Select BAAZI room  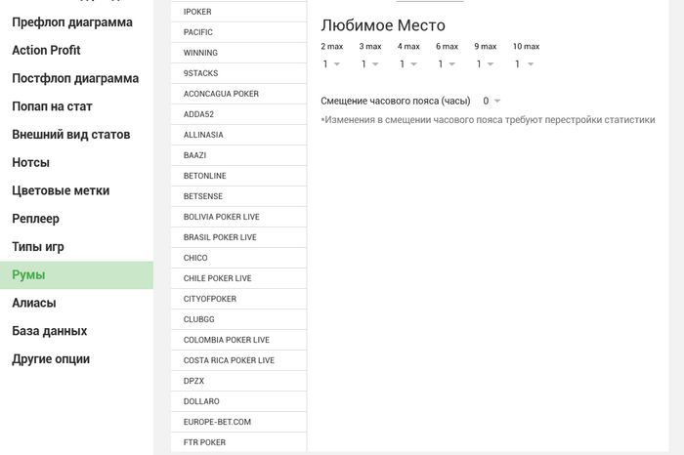pyautogui.click(x=238, y=155)
